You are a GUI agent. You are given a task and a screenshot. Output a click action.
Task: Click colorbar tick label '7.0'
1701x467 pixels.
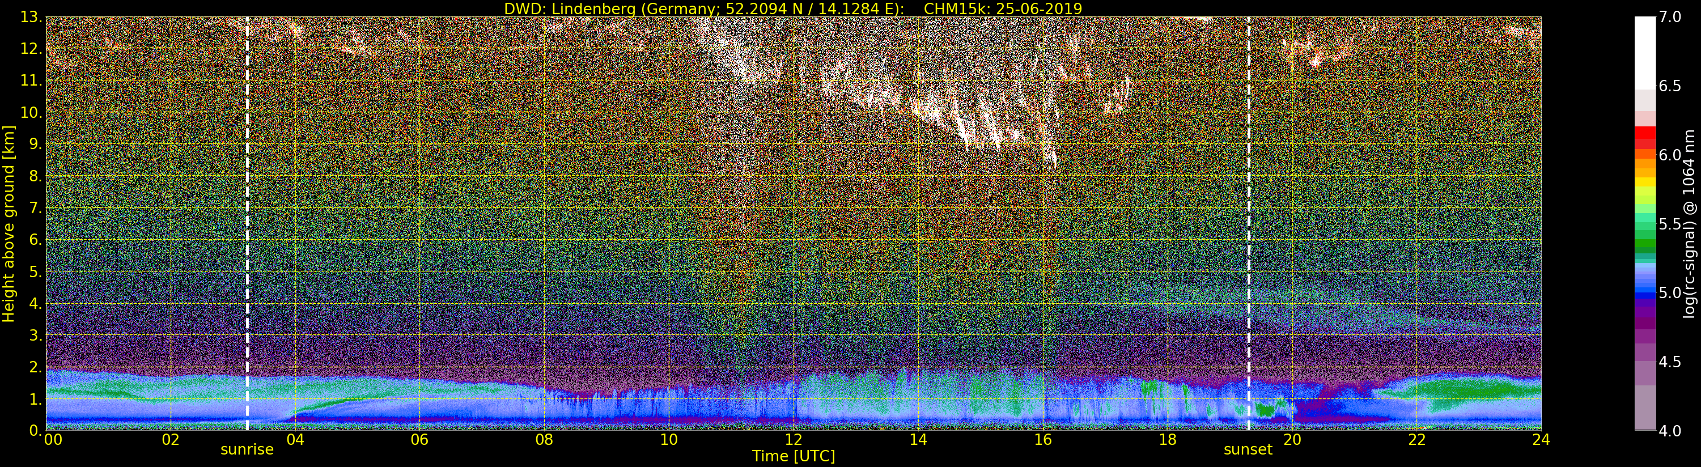coord(1670,16)
